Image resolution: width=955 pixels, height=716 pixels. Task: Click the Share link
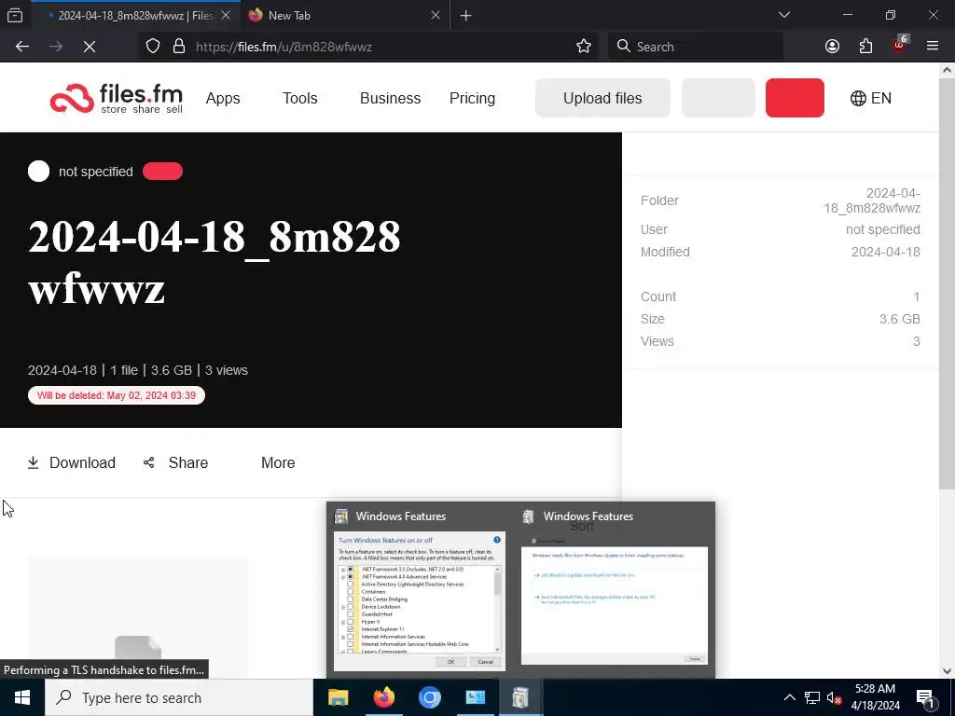coord(176,462)
